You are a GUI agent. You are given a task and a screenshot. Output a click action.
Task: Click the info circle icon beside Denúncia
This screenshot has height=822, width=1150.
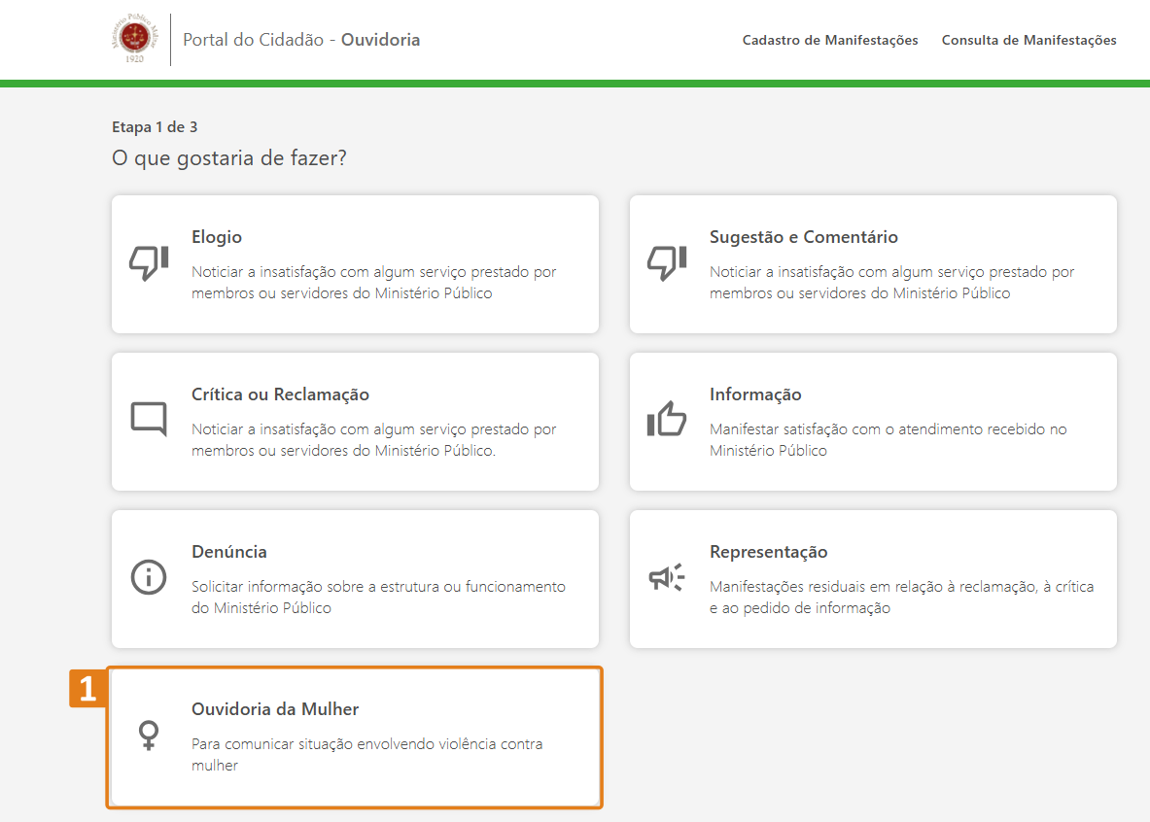pos(149,577)
